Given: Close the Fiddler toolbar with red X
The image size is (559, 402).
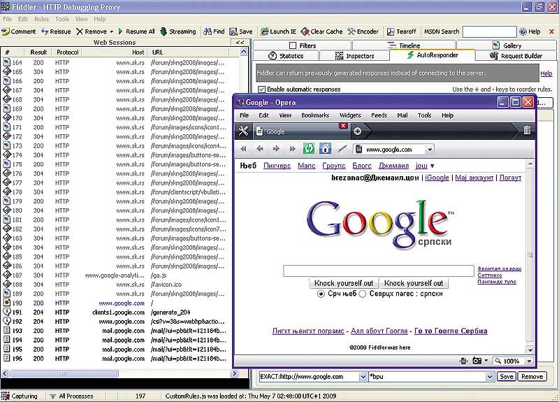Looking at the screenshot, I should pyautogui.click(x=551, y=31).
